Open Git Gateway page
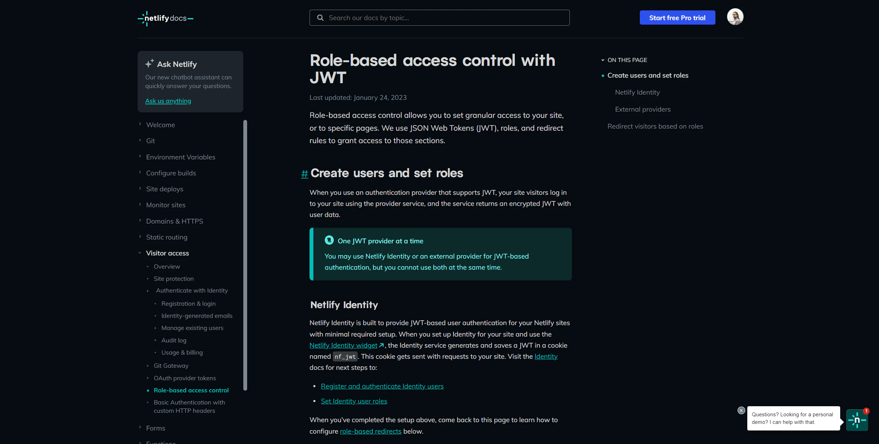Screen dimensions: 879x444 click(x=171, y=366)
